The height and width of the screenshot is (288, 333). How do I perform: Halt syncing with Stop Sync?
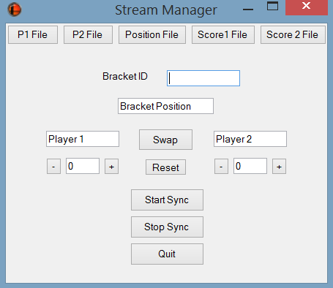coord(167,227)
